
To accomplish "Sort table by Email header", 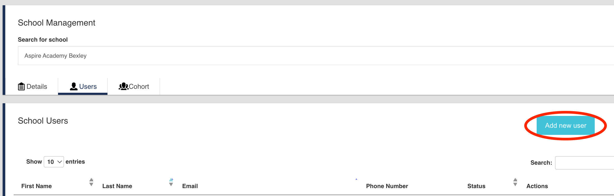I will click(190, 186).
